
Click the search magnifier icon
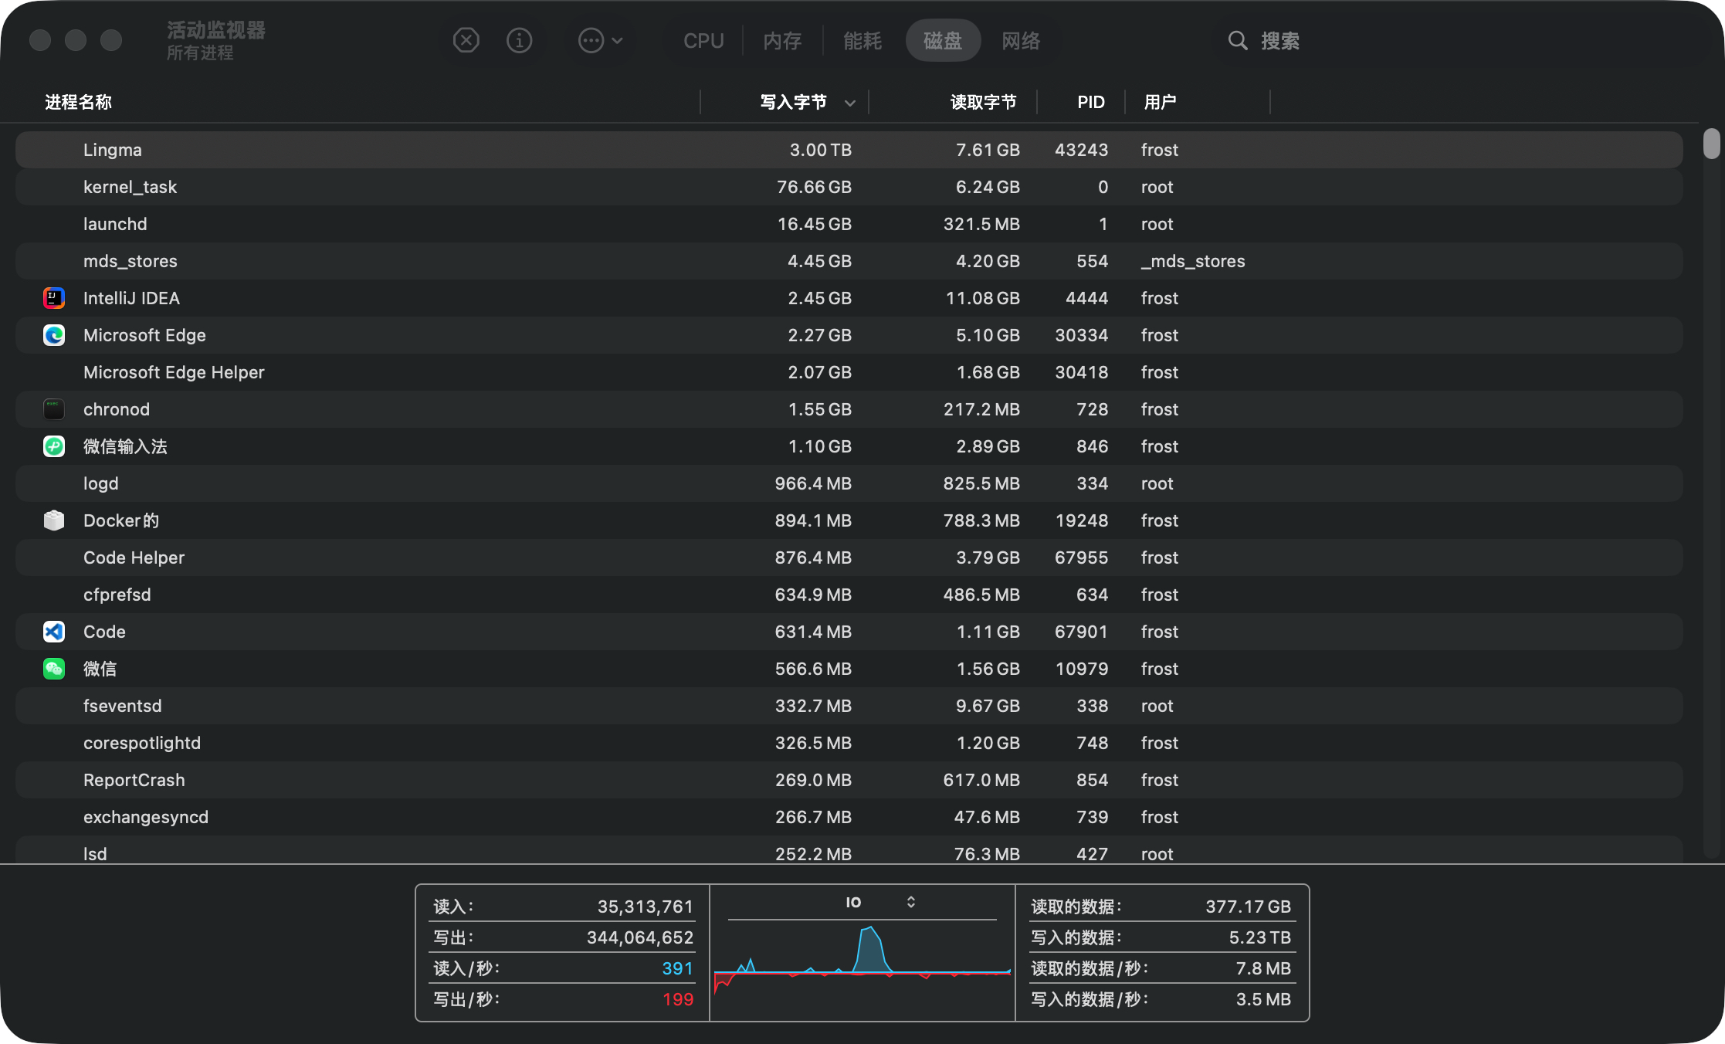(x=1237, y=40)
